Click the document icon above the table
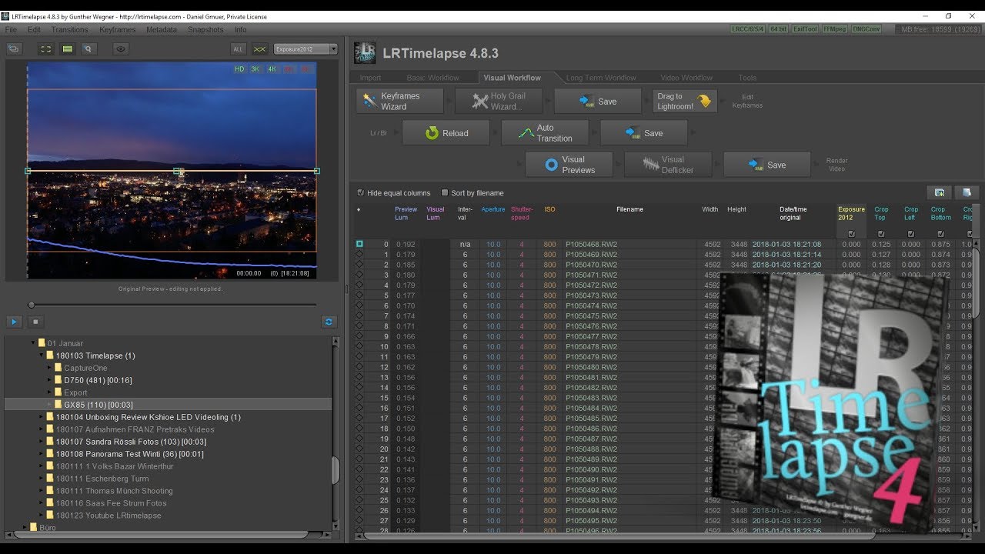Image resolution: width=985 pixels, height=554 pixels. point(967,192)
